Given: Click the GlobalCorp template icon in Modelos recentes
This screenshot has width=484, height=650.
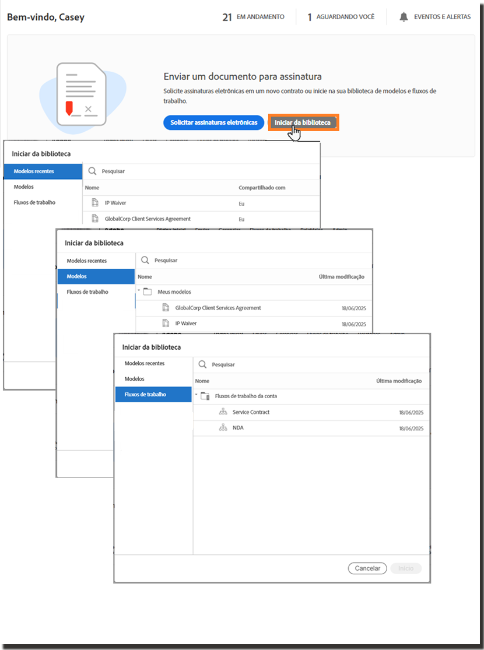Looking at the screenshot, I should tap(94, 219).
